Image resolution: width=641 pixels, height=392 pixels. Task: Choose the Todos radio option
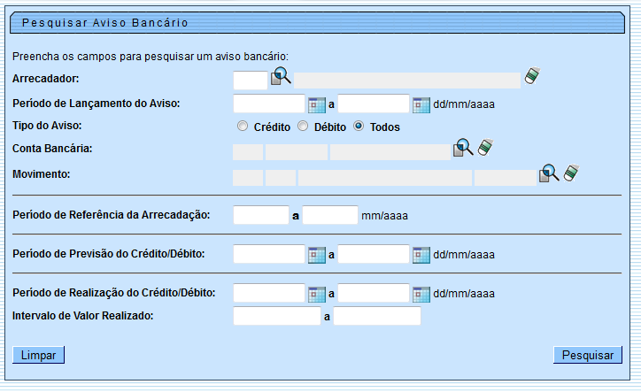click(359, 127)
